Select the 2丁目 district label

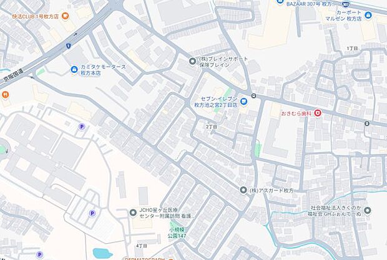(212, 127)
